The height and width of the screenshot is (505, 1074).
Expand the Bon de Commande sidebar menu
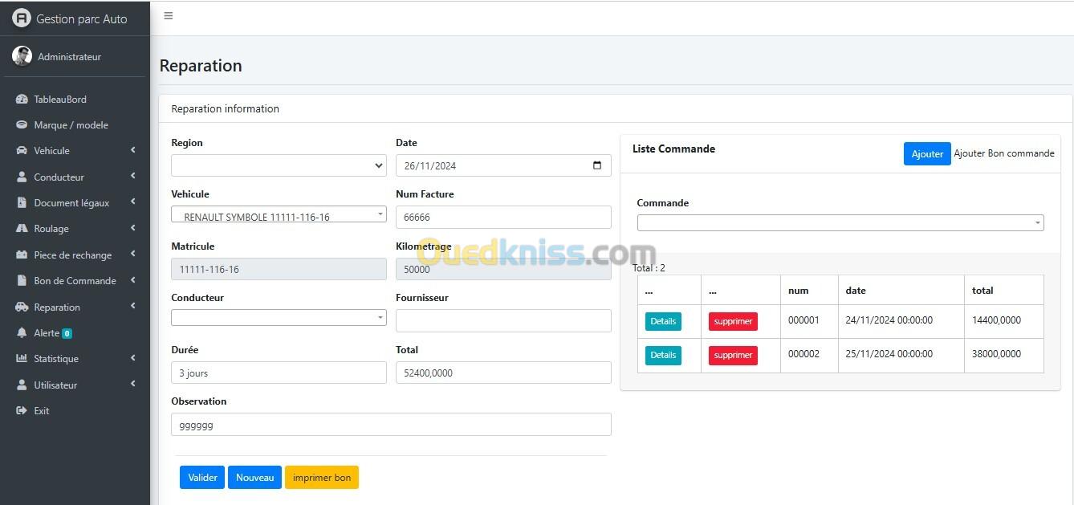tap(75, 281)
